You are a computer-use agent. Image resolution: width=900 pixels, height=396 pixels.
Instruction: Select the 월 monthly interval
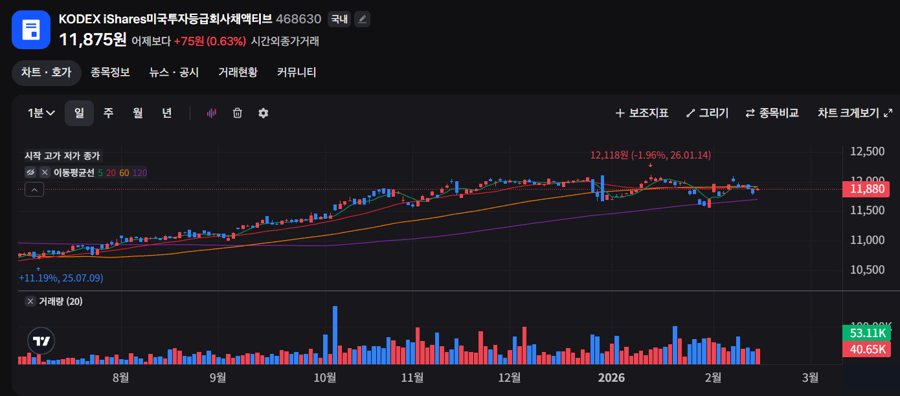(x=138, y=113)
